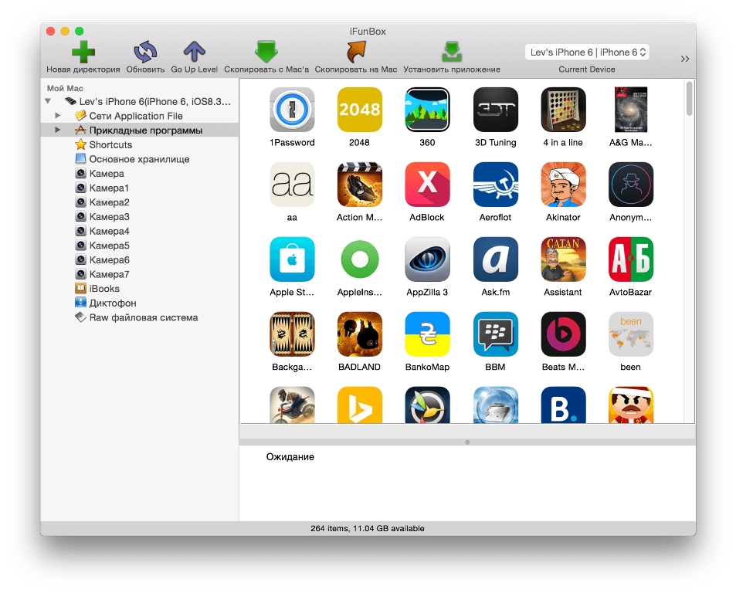Image resolution: width=736 pixels, height=593 pixels.
Task: Select the BADLAND app icon
Action: click(x=360, y=334)
